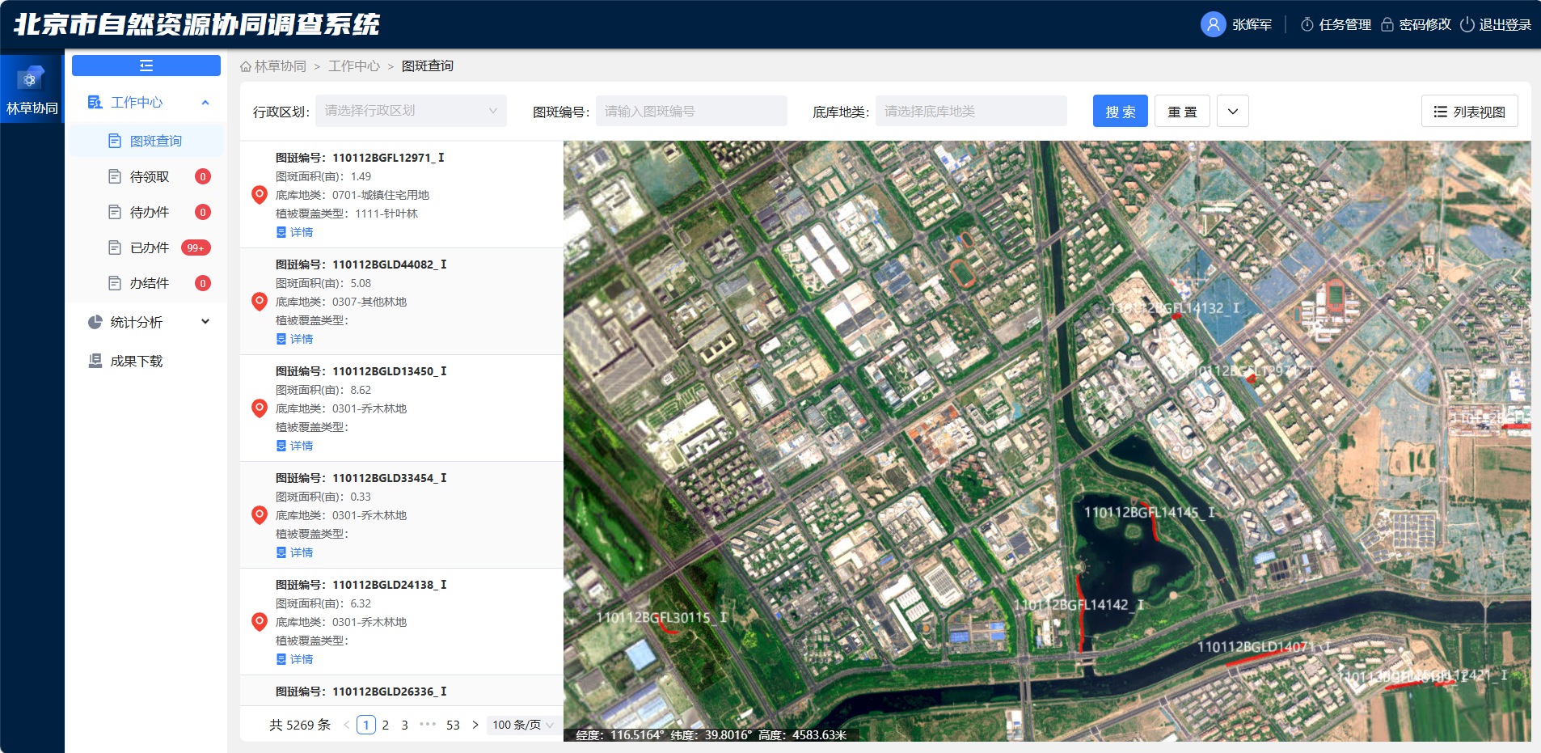Collapse the 工作中心 menu chevron

click(205, 103)
